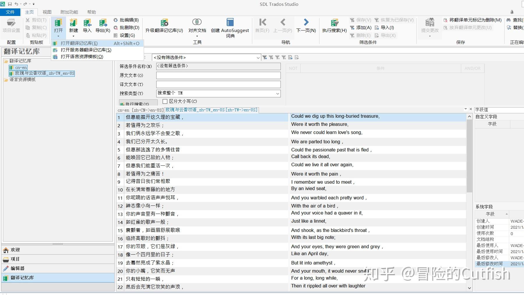Go to next page with 下一页 icon
The width and height of the screenshot is (524, 295).
(x=306, y=26)
